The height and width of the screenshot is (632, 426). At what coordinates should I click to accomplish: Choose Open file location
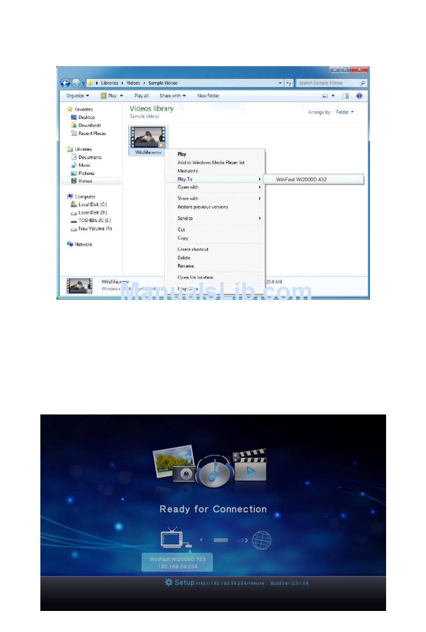195,278
